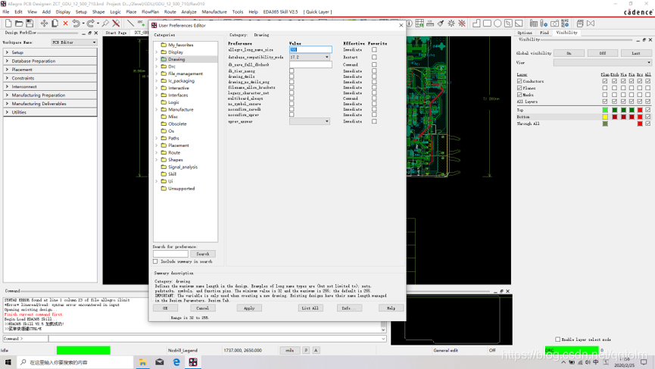Click the yellow Bottom layer color swatch

(x=605, y=117)
